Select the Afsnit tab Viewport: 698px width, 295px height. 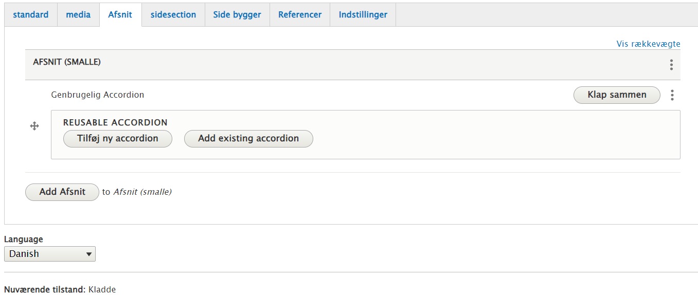120,15
